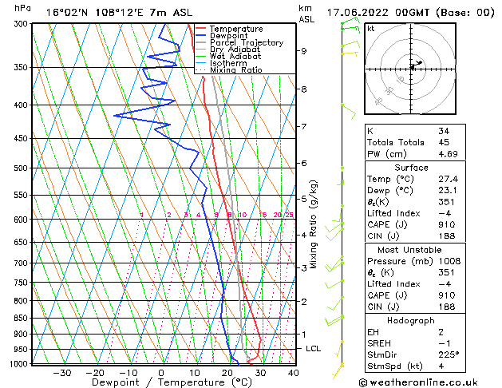Click the -20 temperature axis tick
This screenshot has width=502, height=388.
tap(95, 373)
